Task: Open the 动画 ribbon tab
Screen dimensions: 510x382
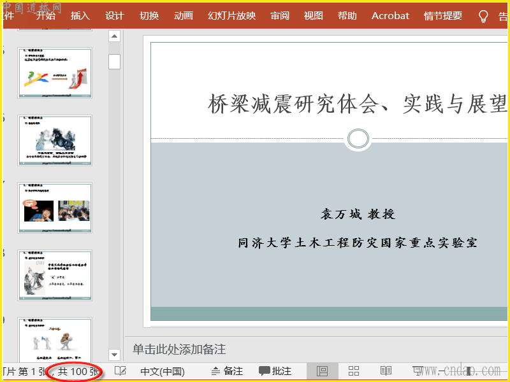Action: pos(184,15)
